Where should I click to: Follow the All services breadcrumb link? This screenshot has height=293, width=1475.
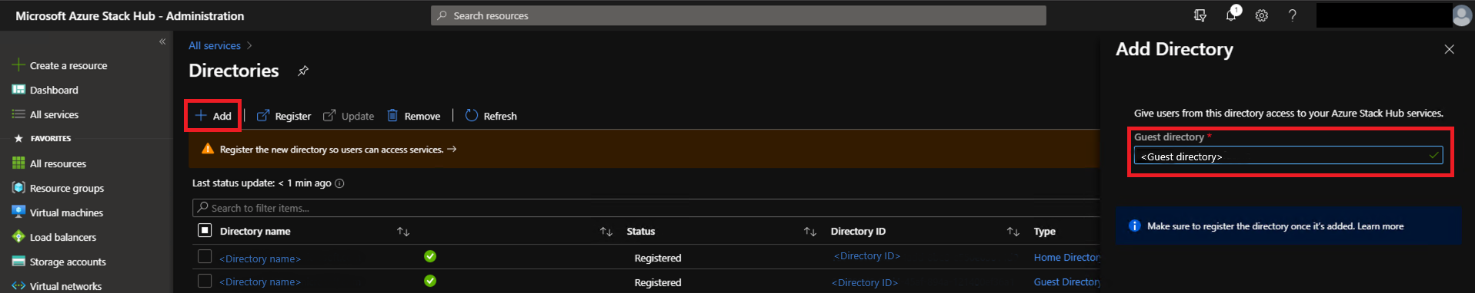click(215, 45)
